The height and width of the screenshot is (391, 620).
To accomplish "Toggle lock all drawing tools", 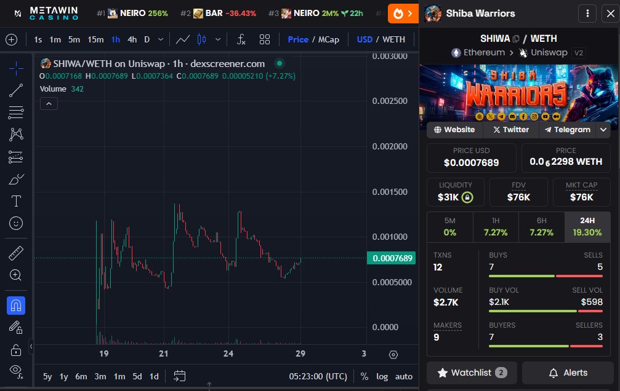I will pyautogui.click(x=16, y=350).
